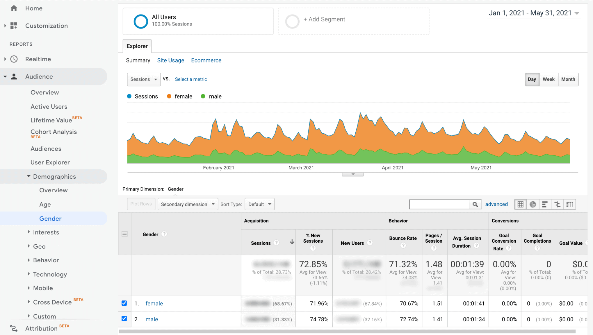The height and width of the screenshot is (335, 593).
Task: Click the Gender primary dimension label
Action: pos(176,189)
